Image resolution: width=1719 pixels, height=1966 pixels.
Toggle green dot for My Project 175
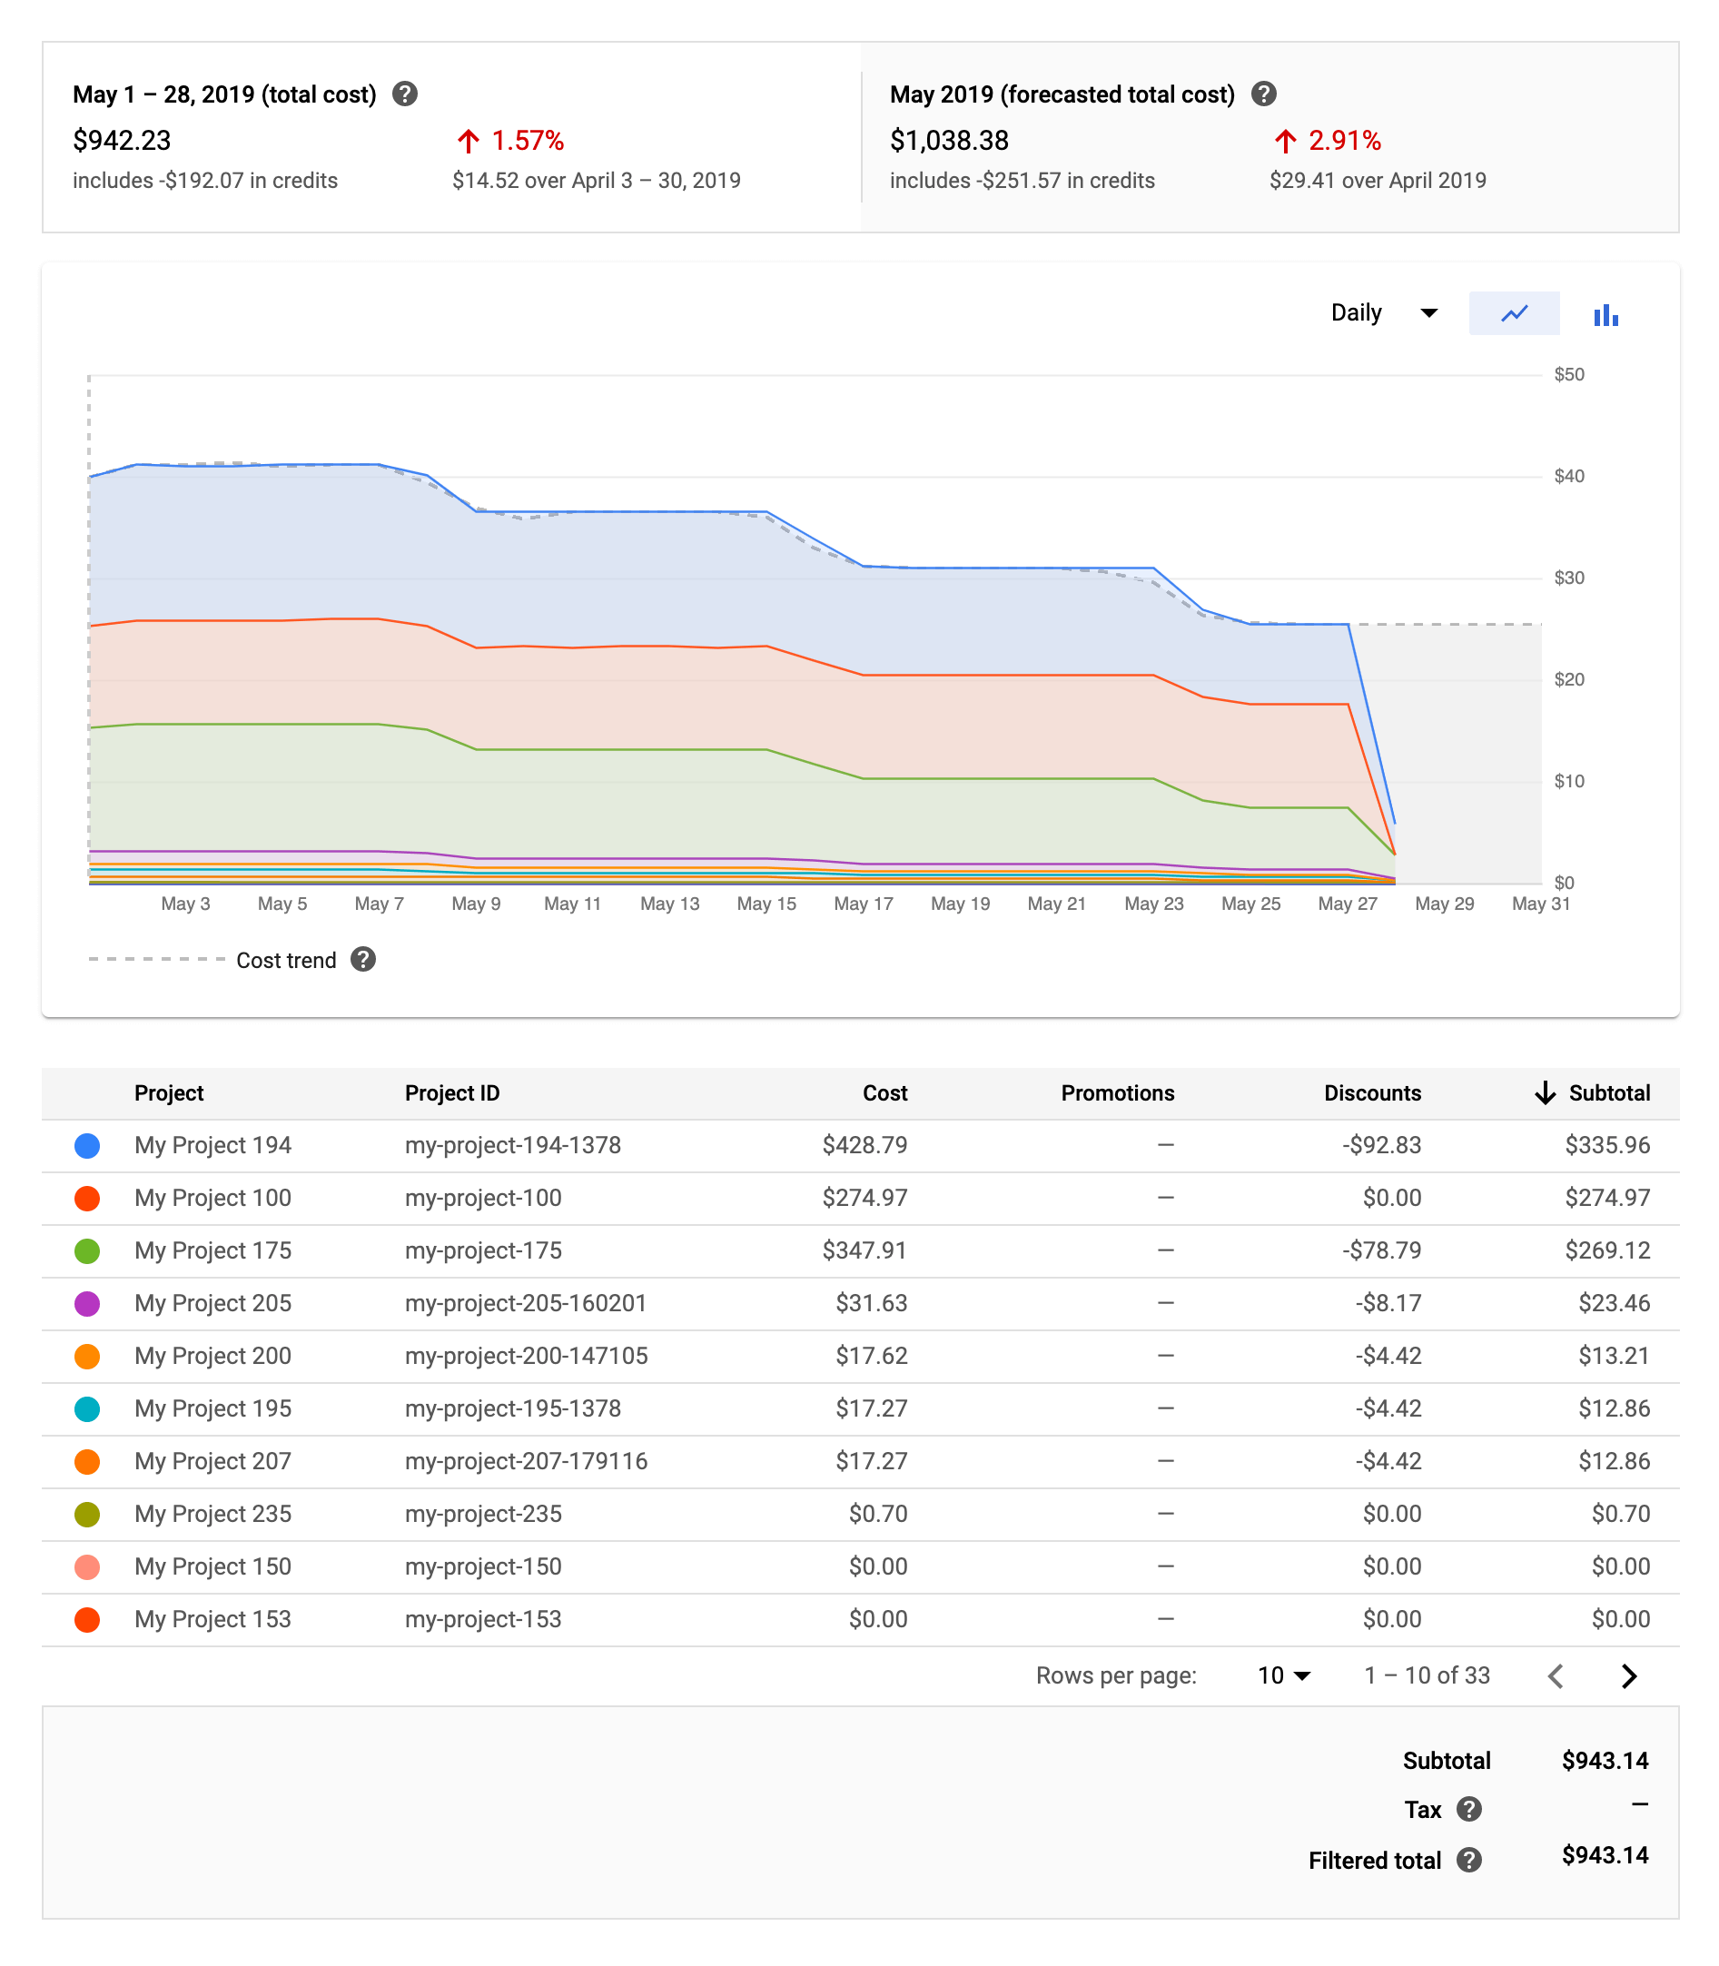(x=87, y=1251)
